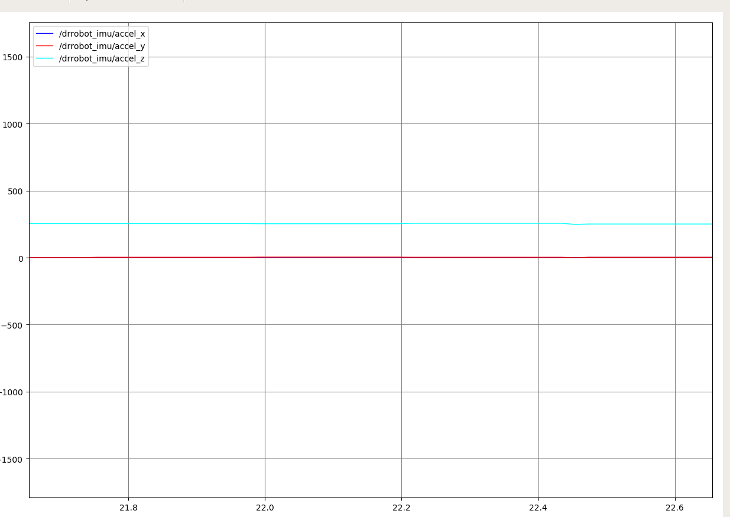Click the 22.0 tick label on x-axis

pyautogui.click(x=265, y=508)
